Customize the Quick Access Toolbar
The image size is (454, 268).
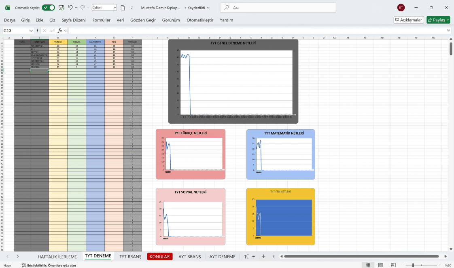click(132, 8)
